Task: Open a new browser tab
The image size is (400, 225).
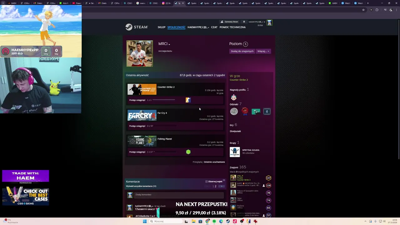Action: tap(368, 3)
